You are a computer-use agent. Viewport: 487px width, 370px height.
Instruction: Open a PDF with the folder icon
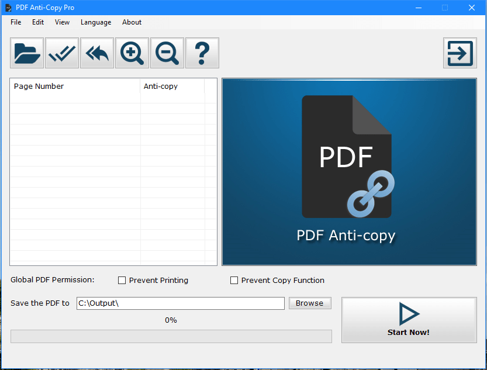(27, 53)
